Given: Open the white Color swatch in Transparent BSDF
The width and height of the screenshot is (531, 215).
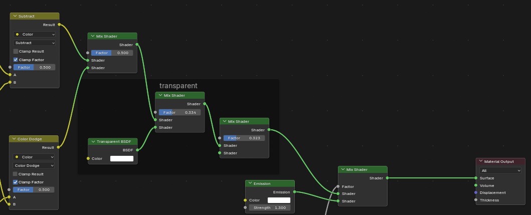Looking at the screenshot, I should pos(122,158).
